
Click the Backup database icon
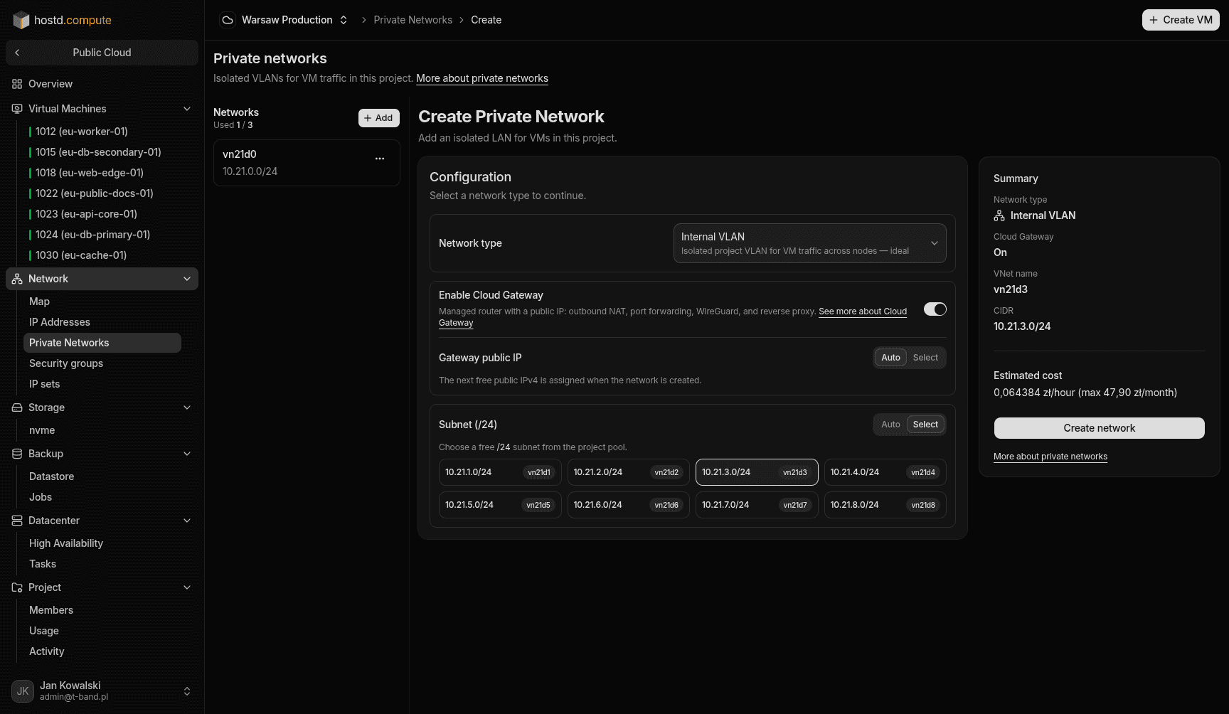pyautogui.click(x=17, y=454)
